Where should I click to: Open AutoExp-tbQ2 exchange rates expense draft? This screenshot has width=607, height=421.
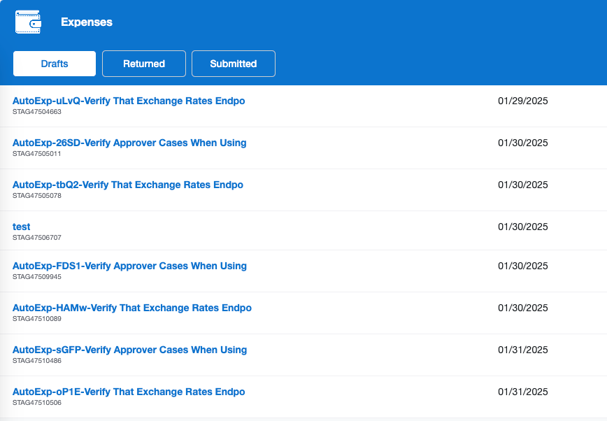pos(128,185)
